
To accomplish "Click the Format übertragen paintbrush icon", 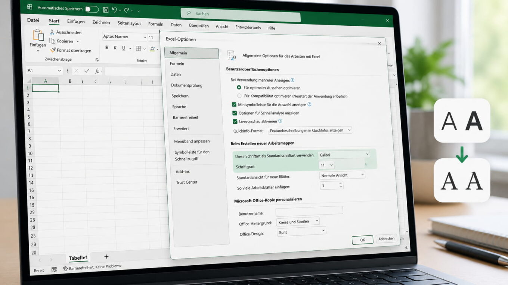I will click(x=53, y=50).
